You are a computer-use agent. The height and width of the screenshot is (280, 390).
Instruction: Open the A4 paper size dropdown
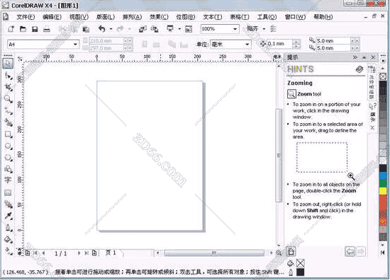click(x=75, y=45)
